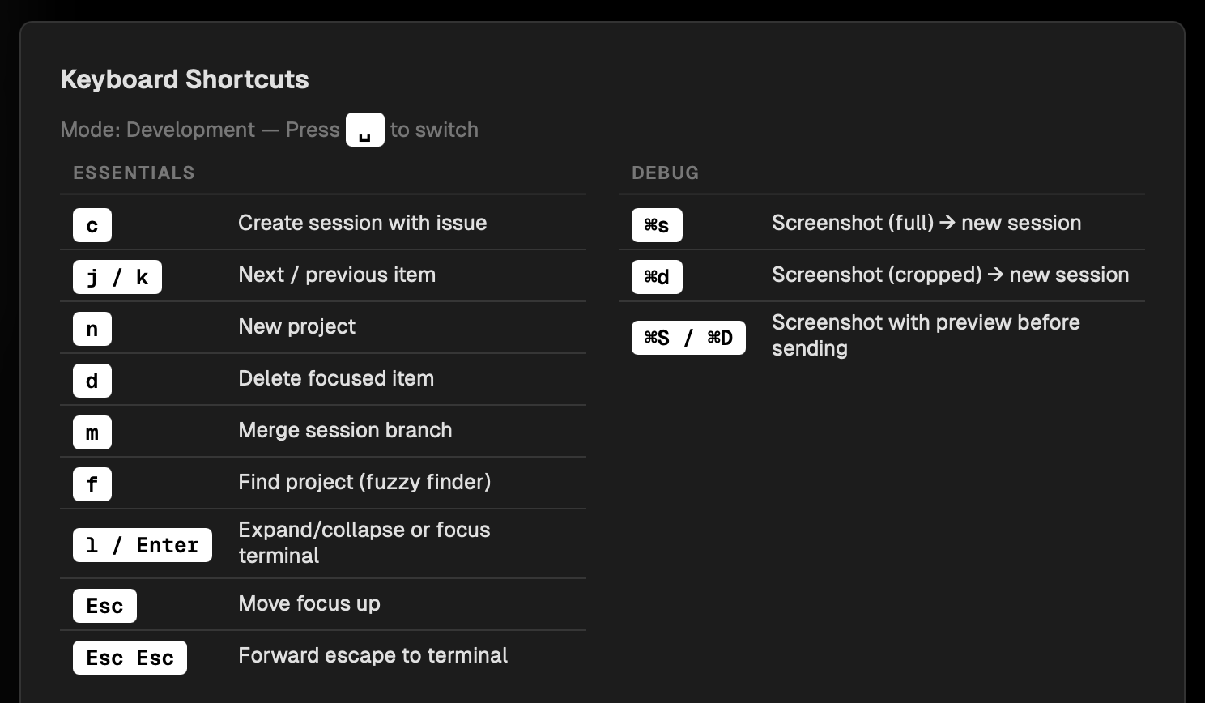This screenshot has width=1205, height=703.
Task: Click 'Screenshot with preview before sending' row
Action: click(x=926, y=335)
